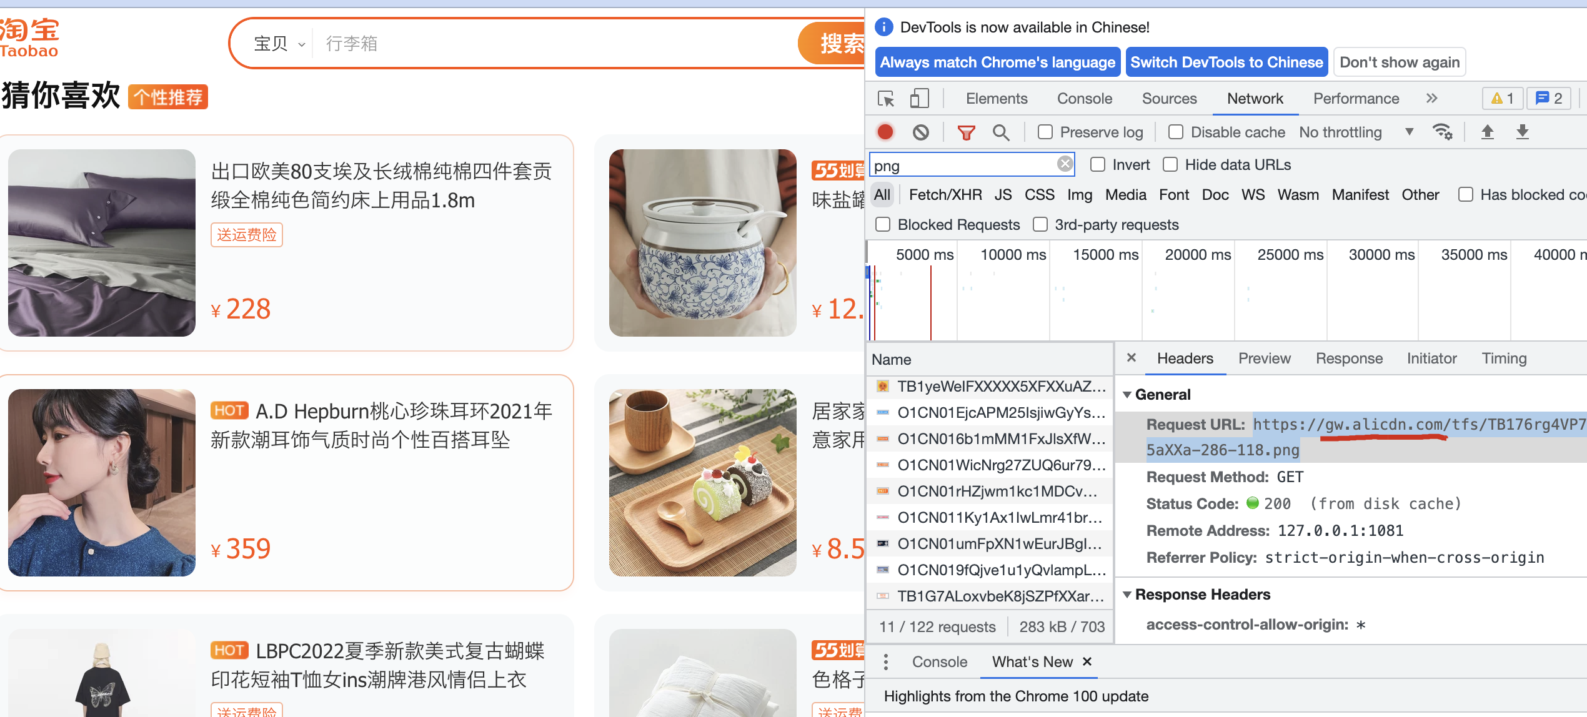The image size is (1587, 717).
Task: Switch to the Console tab
Action: (x=1084, y=99)
